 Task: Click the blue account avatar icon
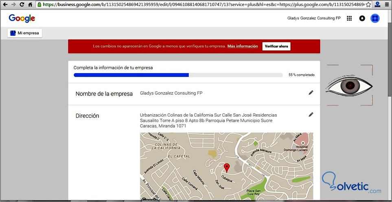click(x=375, y=18)
